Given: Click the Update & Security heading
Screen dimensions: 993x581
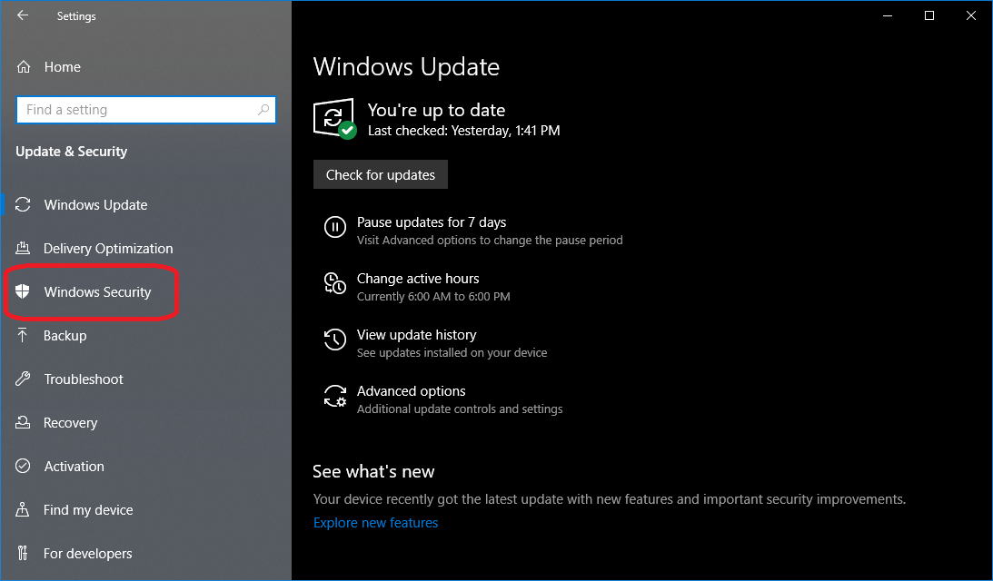Looking at the screenshot, I should click(72, 152).
